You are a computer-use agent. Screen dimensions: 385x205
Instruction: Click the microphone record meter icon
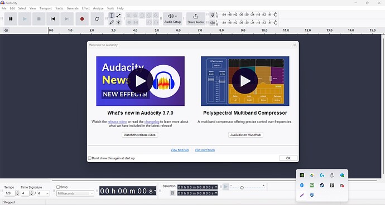213,15
